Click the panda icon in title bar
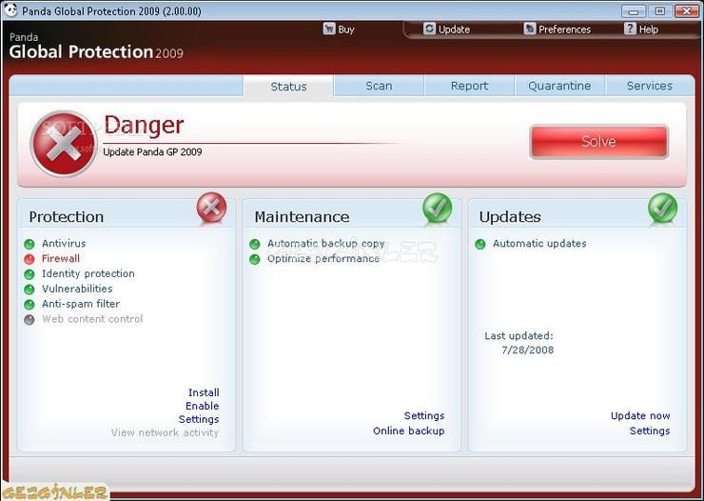This screenshot has height=501, width=704. 10,10
